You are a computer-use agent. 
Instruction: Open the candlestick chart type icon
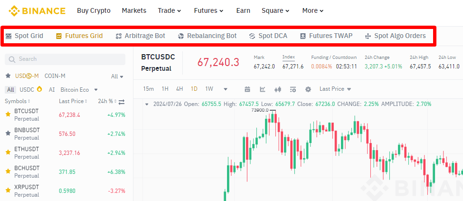pos(278,89)
